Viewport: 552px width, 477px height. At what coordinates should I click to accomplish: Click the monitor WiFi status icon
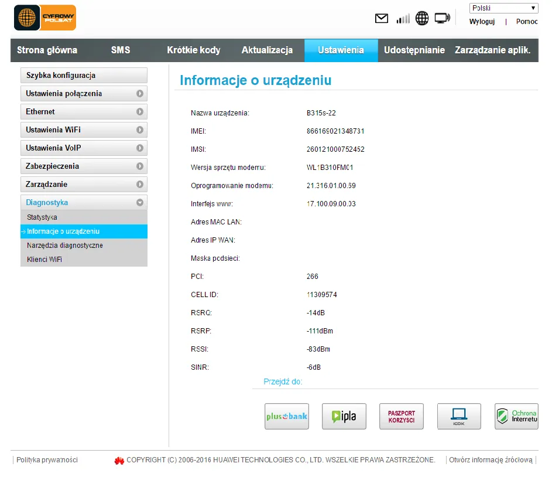pos(442,18)
